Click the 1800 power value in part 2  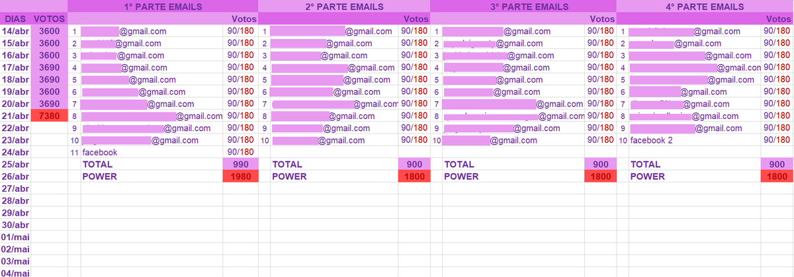point(414,177)
